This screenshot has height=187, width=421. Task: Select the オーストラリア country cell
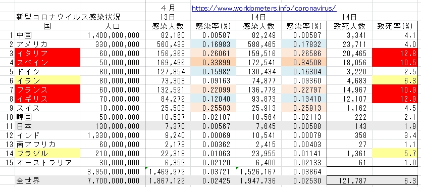47,163
